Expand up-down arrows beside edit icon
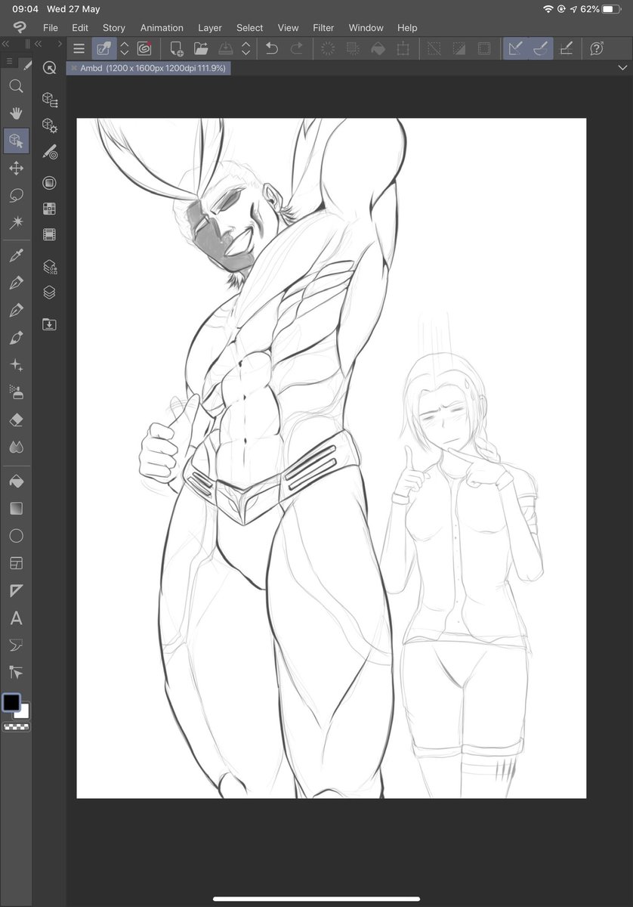The height and width of the screenshot is (907, 633). coord(125,48)
